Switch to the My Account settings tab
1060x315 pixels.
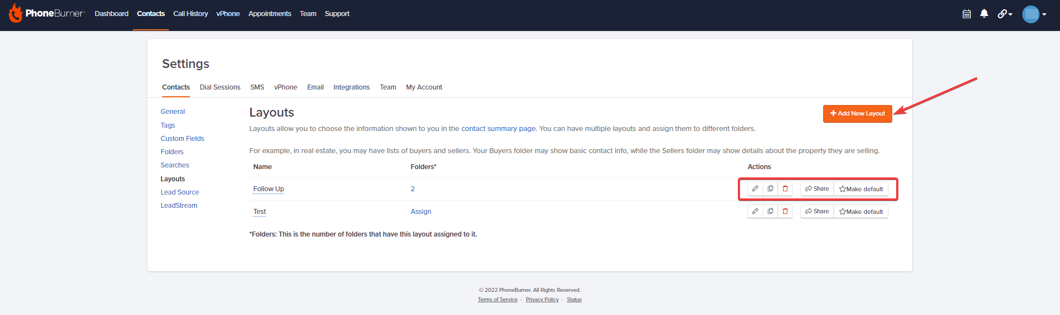[x=424, y=87]
